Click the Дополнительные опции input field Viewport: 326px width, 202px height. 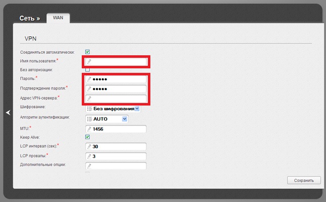[116, 166]
